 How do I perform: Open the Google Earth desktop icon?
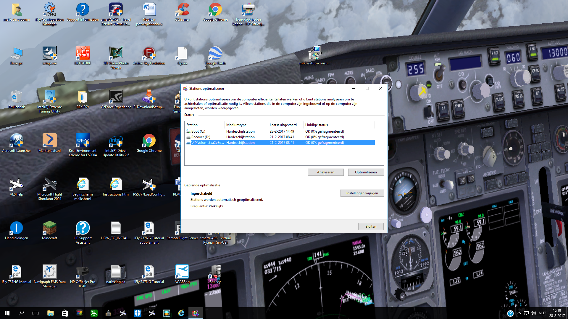pos(215,56)
